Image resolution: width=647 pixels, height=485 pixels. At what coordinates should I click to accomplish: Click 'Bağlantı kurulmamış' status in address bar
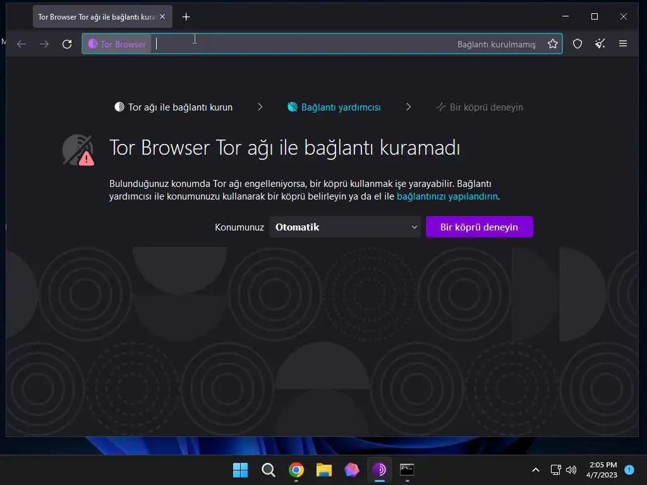pos(496,44)
